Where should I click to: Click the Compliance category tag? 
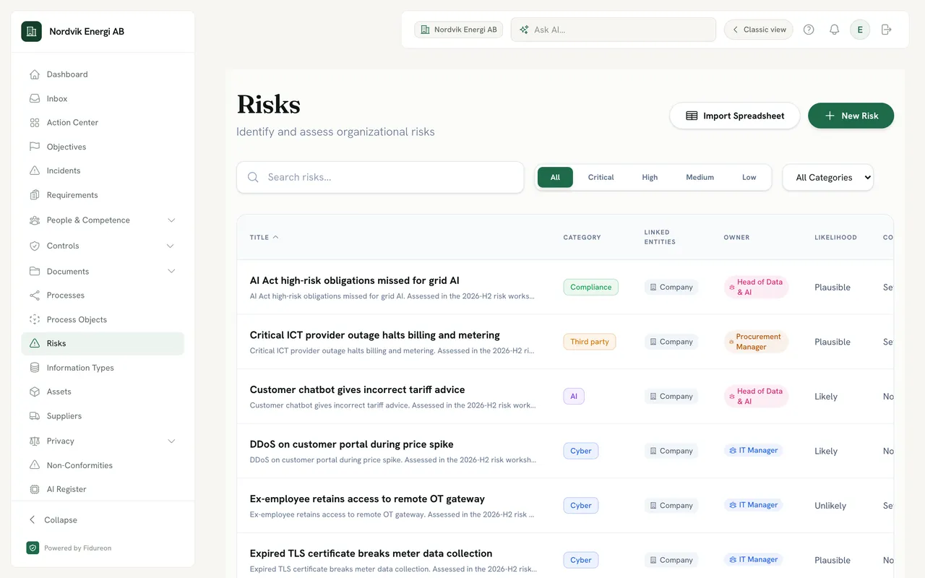[590, 287]
